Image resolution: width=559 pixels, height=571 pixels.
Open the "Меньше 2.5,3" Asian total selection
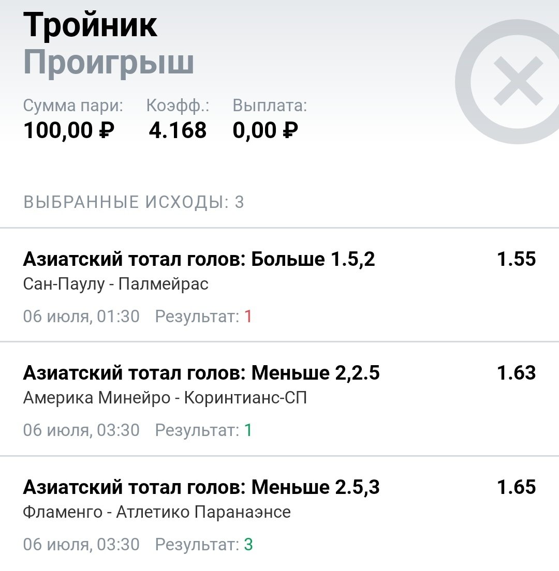point(201,487)
